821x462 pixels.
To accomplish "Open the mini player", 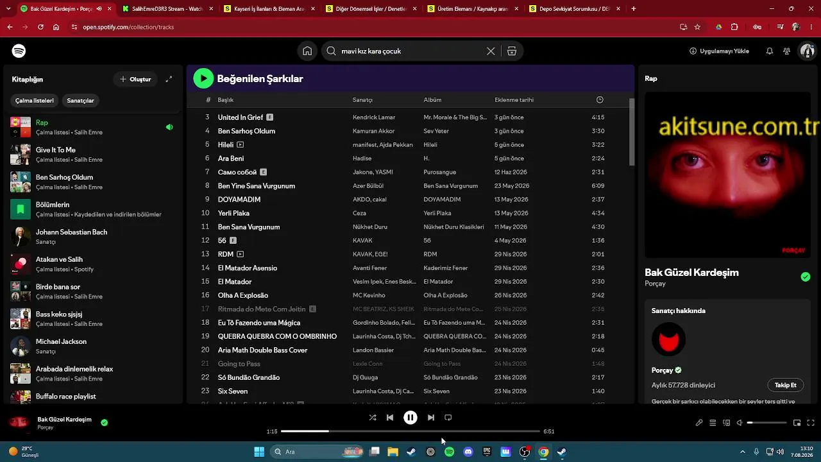I will pos(797,423).
